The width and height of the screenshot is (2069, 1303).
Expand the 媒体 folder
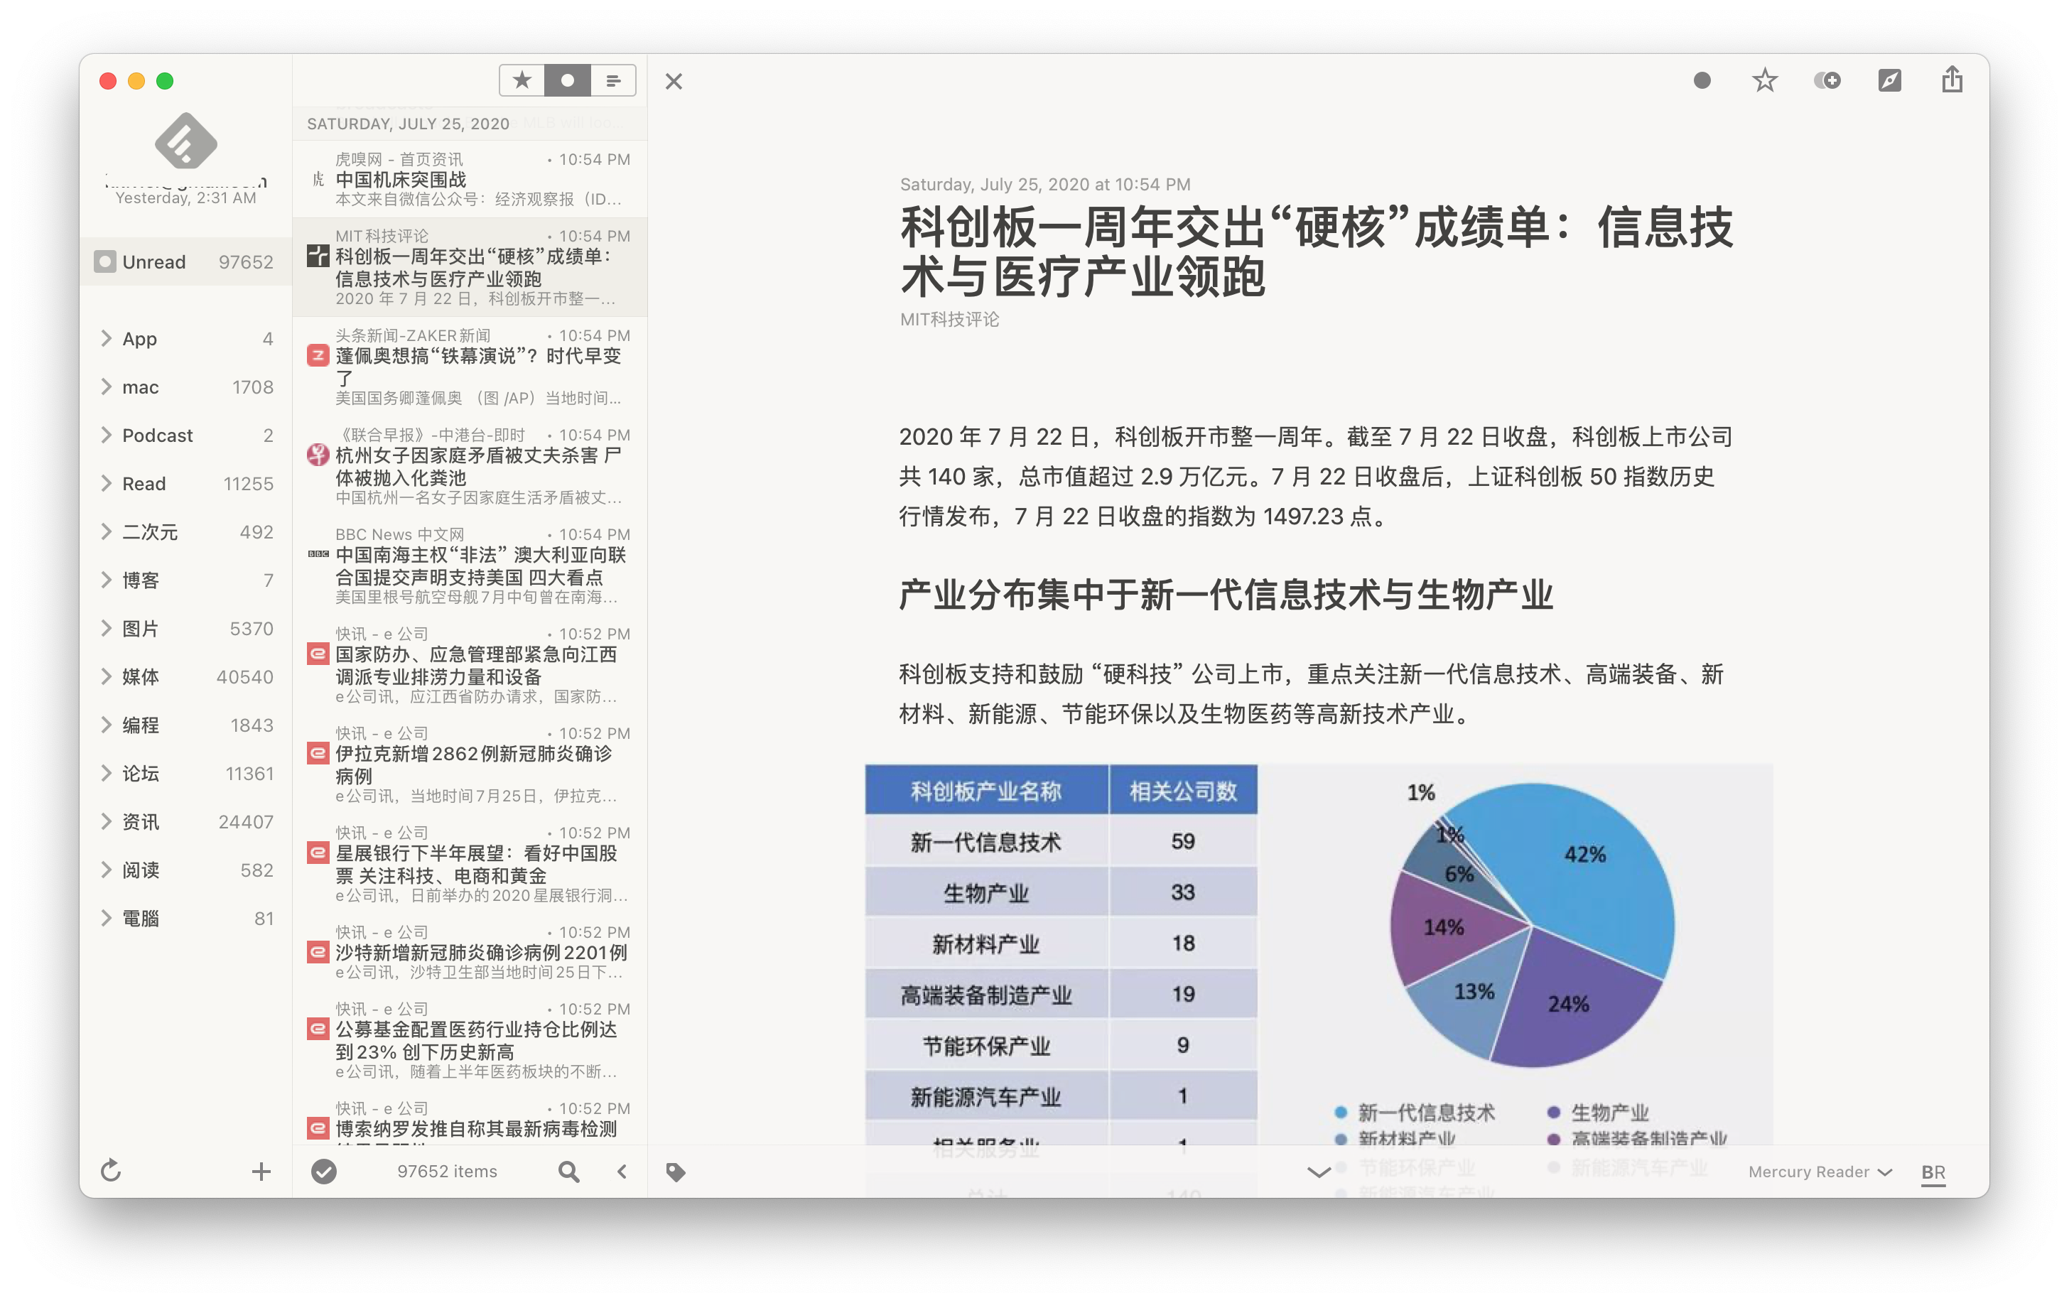pyautogui.click(x=107, y=677)
